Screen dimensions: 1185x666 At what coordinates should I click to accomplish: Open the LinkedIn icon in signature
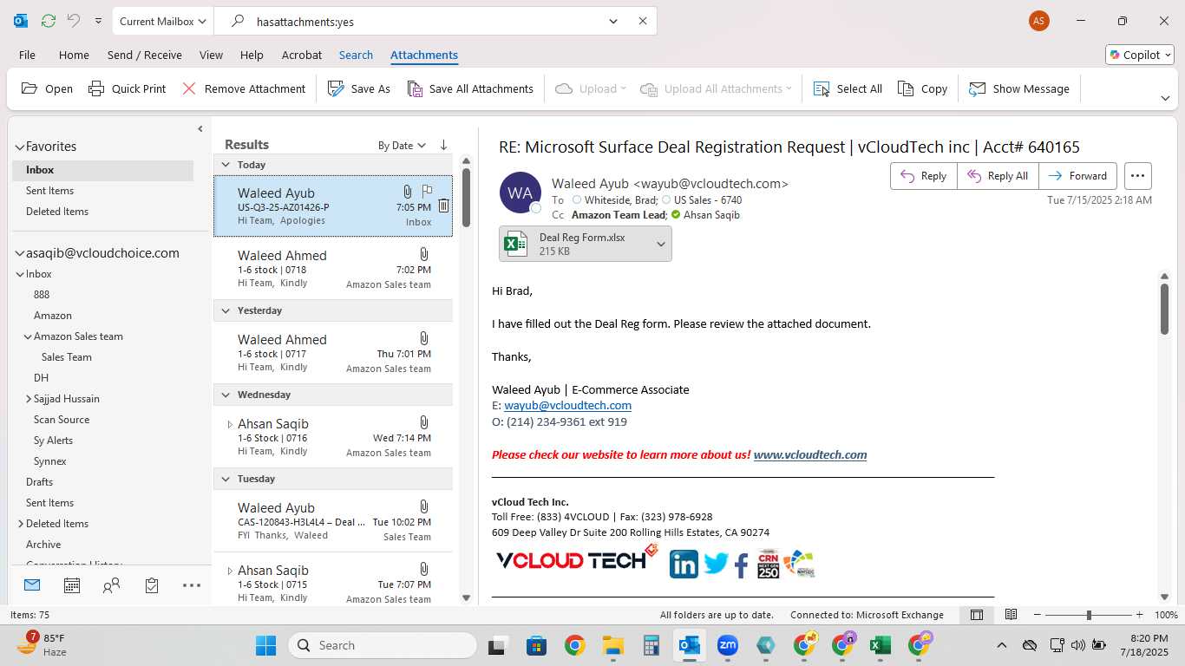684,564
